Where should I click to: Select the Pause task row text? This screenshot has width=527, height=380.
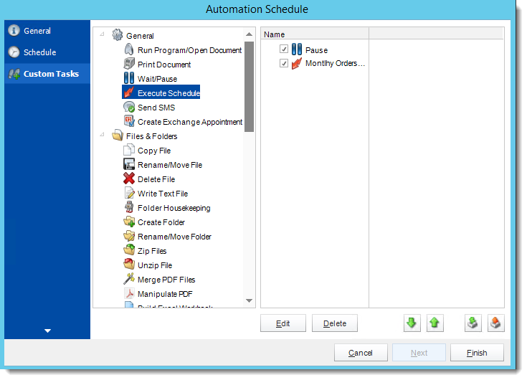pos(316,50)
